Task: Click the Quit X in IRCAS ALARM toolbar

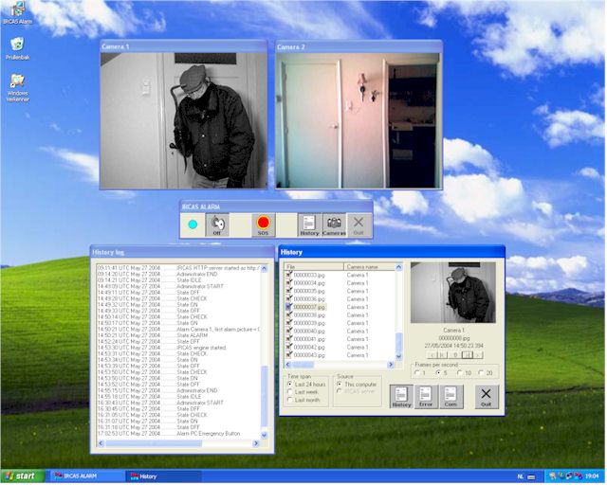Action: click(x=359, y=225)
